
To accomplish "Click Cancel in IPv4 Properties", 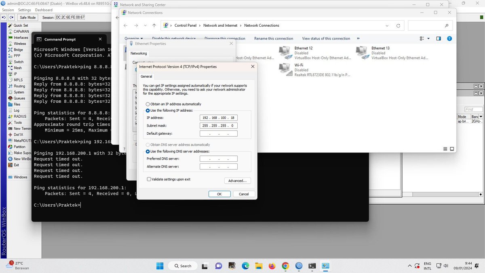I will click(244, 194).
